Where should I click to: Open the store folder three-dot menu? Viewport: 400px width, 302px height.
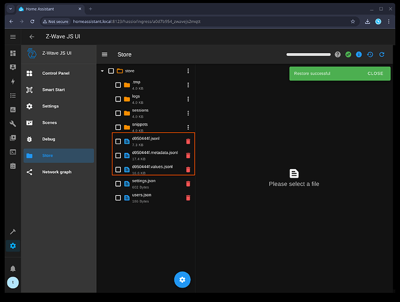click(188, 71)
